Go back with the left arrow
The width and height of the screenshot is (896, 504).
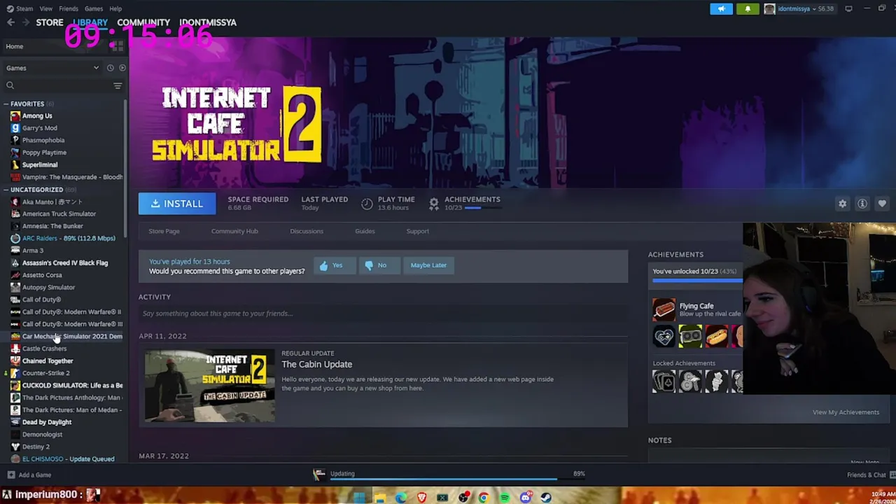[10, 22]
